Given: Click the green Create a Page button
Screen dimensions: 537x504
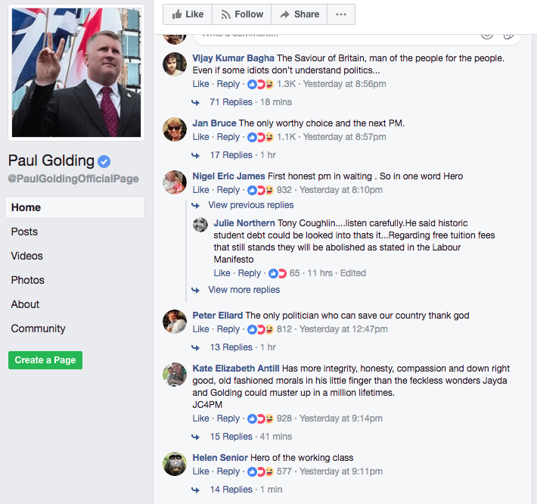Looking at the screenshot, I should [x=45, y=360].
